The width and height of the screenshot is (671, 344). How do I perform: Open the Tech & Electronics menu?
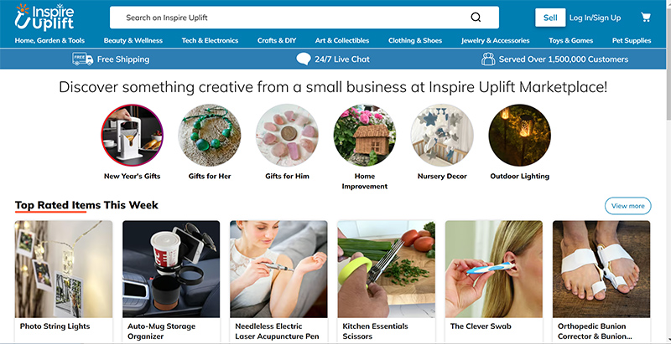pyautogui.click(x=210, y=40)
